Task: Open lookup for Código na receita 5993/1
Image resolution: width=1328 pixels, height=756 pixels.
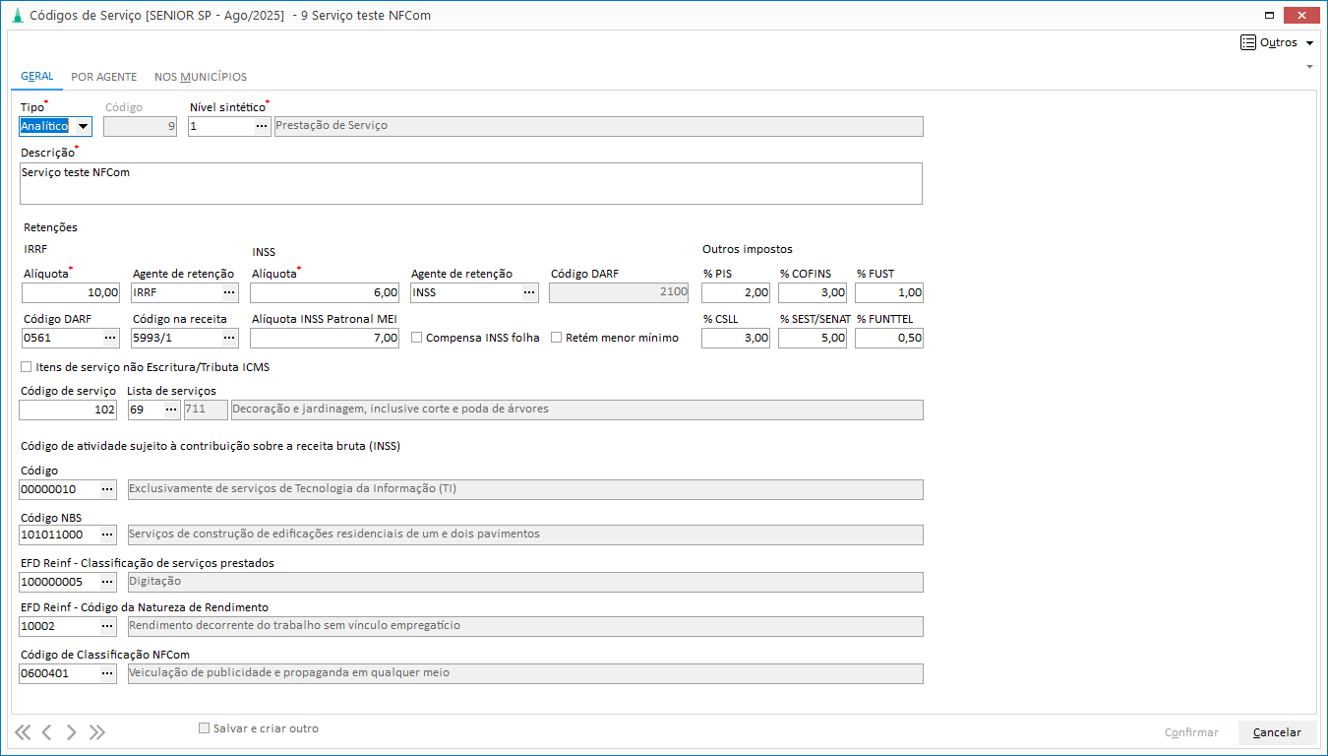Action: [229, 338]
